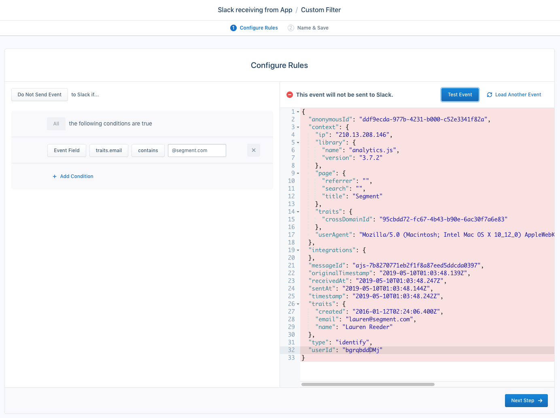
Task: Open the Event Field dropdown
Action: (66, 150)
